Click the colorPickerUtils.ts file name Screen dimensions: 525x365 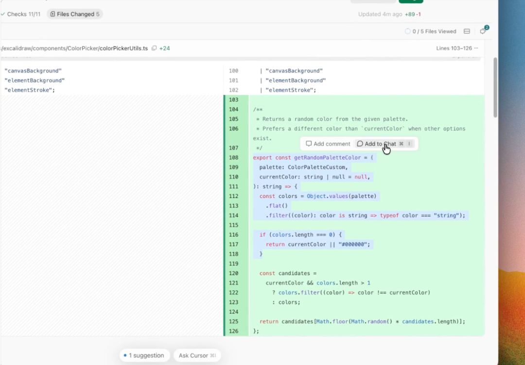123,48
